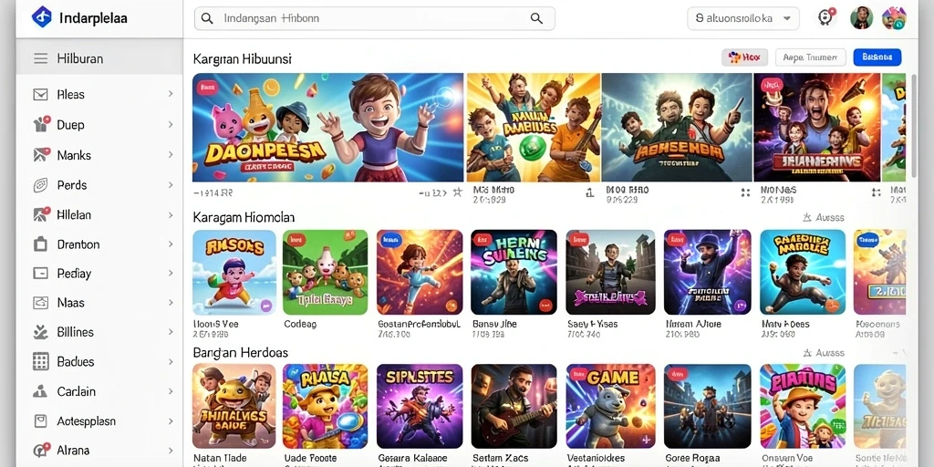Expand the Perds sidebar chevron
The image size is (934, 467).
(171, 184)
